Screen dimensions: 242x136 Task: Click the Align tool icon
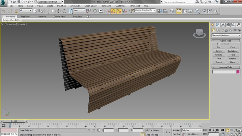click(165, 11)
